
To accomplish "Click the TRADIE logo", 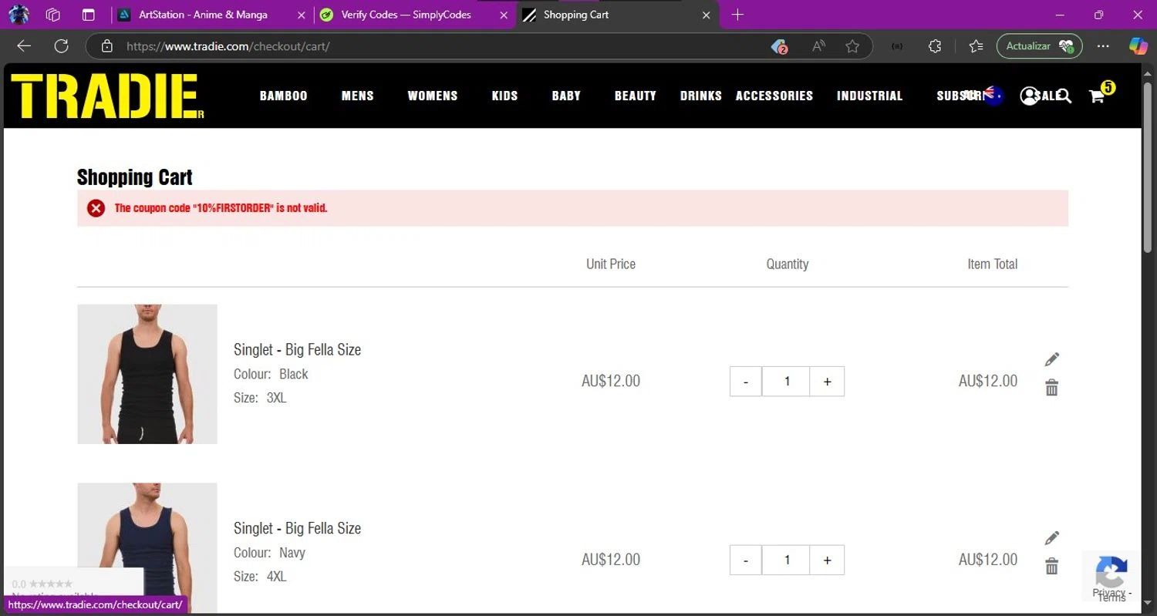I will click(107, 96).
